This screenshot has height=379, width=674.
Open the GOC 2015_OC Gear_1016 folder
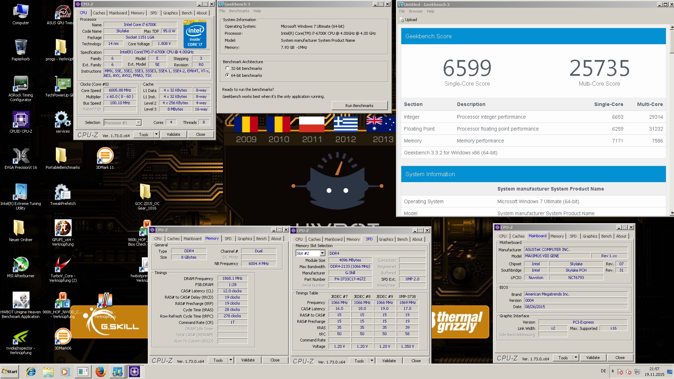[147, 197]
